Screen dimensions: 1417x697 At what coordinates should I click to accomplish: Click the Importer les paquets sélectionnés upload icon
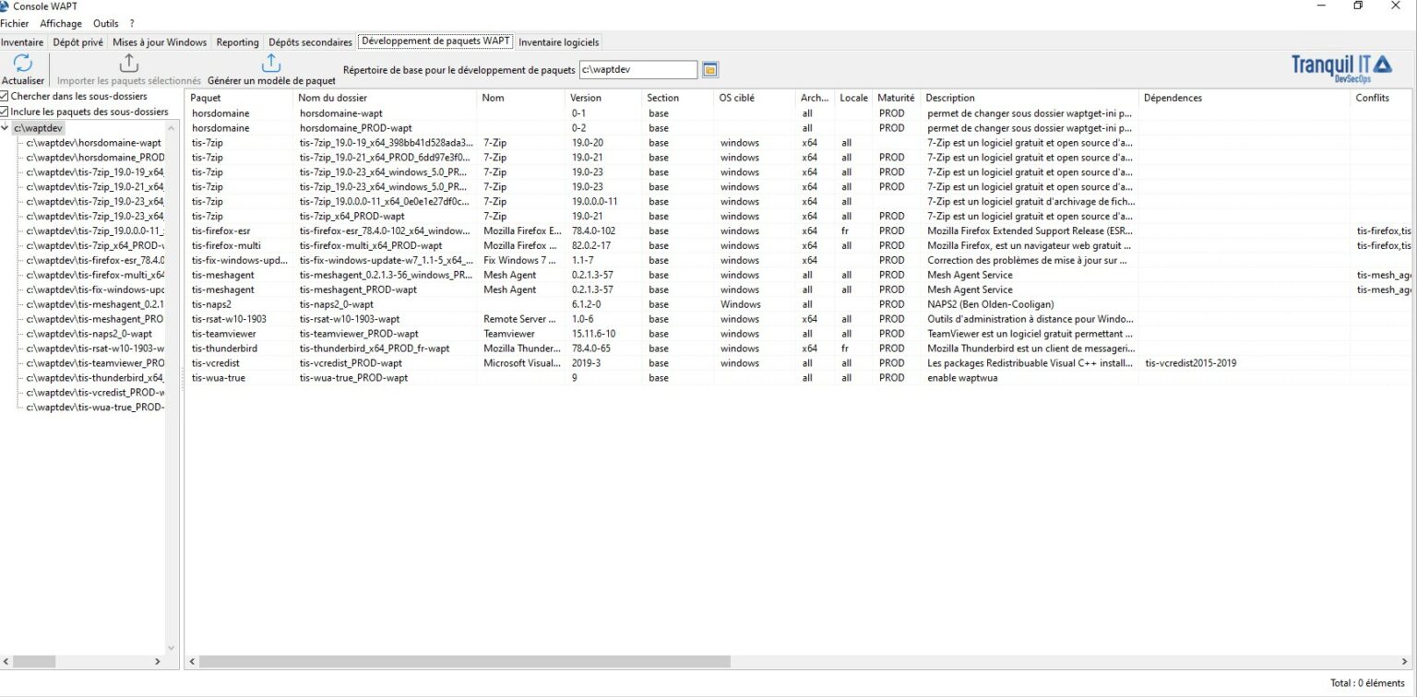[128, 63]
